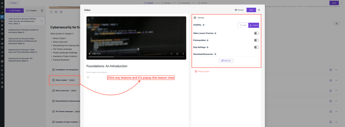Click the AI sparkle icon under the chapter banner
Image resolution: width=345 pixels, height=127 pixels.
[x=61, y=12]
